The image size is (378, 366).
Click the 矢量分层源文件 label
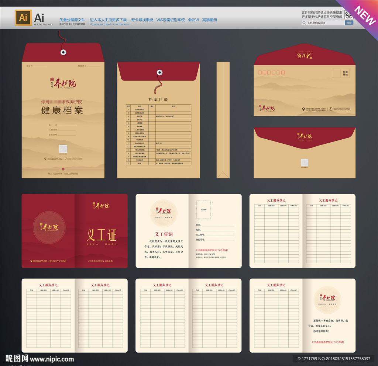tap(72, 20)
